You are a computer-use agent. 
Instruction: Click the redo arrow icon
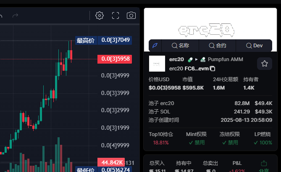pos(15,15)
